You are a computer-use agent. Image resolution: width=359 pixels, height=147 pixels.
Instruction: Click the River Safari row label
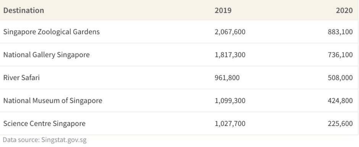21,78
